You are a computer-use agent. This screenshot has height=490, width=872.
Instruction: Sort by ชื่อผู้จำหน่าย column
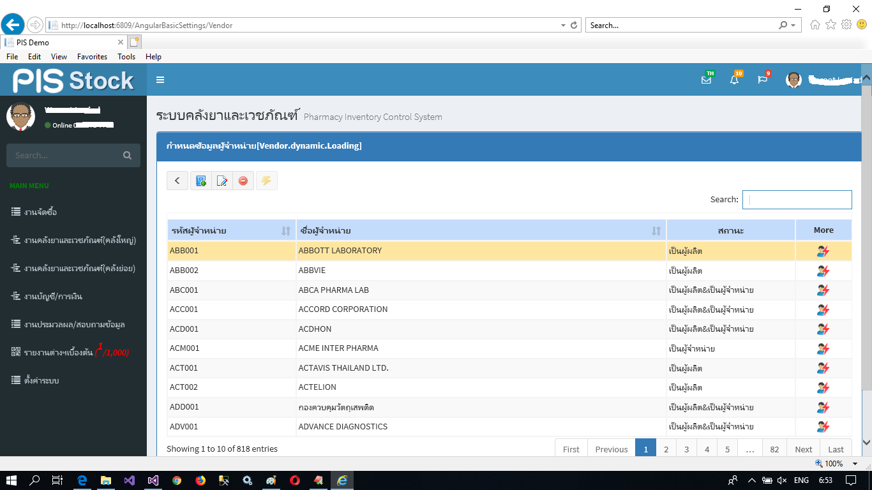480,230
